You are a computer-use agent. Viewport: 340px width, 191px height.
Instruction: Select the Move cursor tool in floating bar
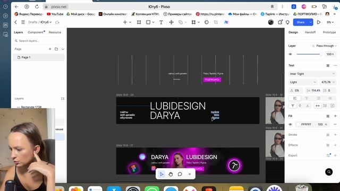[161, 174]
